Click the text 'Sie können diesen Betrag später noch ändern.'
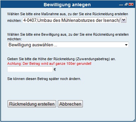Viewport: 136px width, 122px height. coord(44,79)
